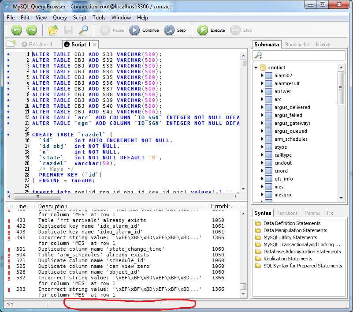This screenshot has height=312, width=353.
Task: Click the script editor vertical scrollbar thumb
Action: coord(243,63)
